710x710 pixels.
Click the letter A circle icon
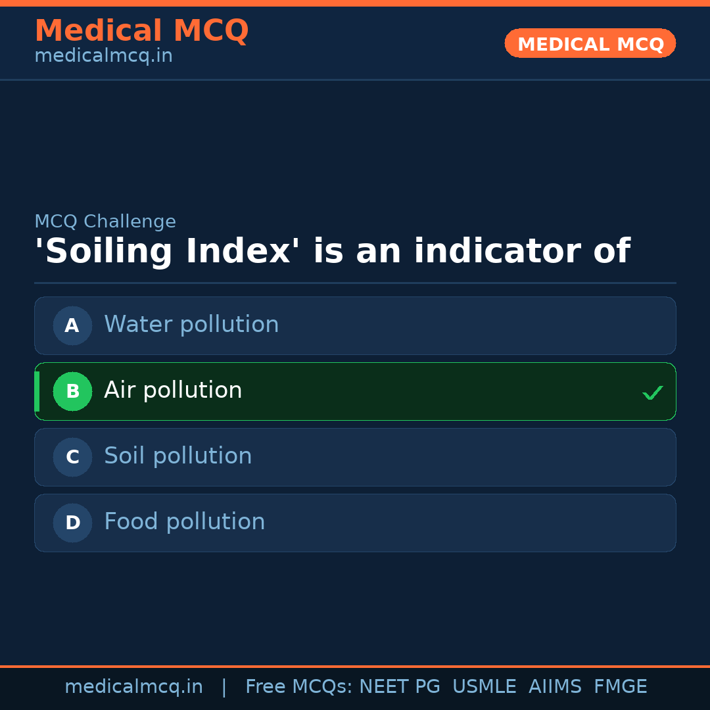72,325
